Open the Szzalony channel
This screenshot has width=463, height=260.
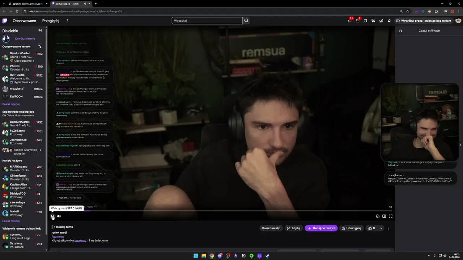(22, 245)
